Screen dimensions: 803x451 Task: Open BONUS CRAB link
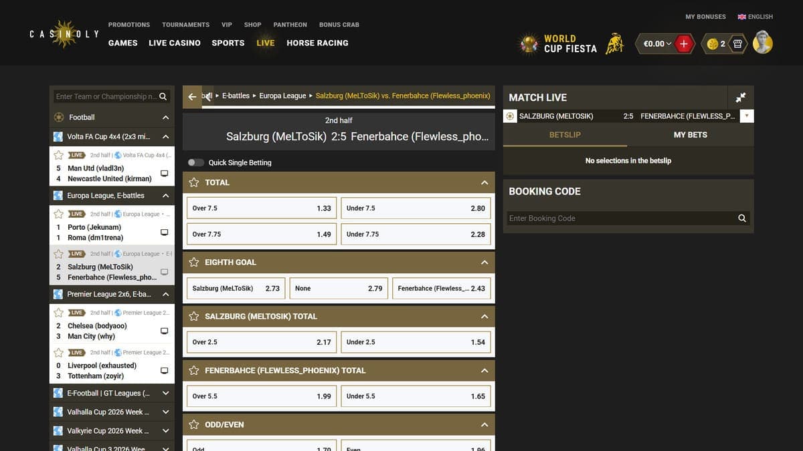(339, 25)
